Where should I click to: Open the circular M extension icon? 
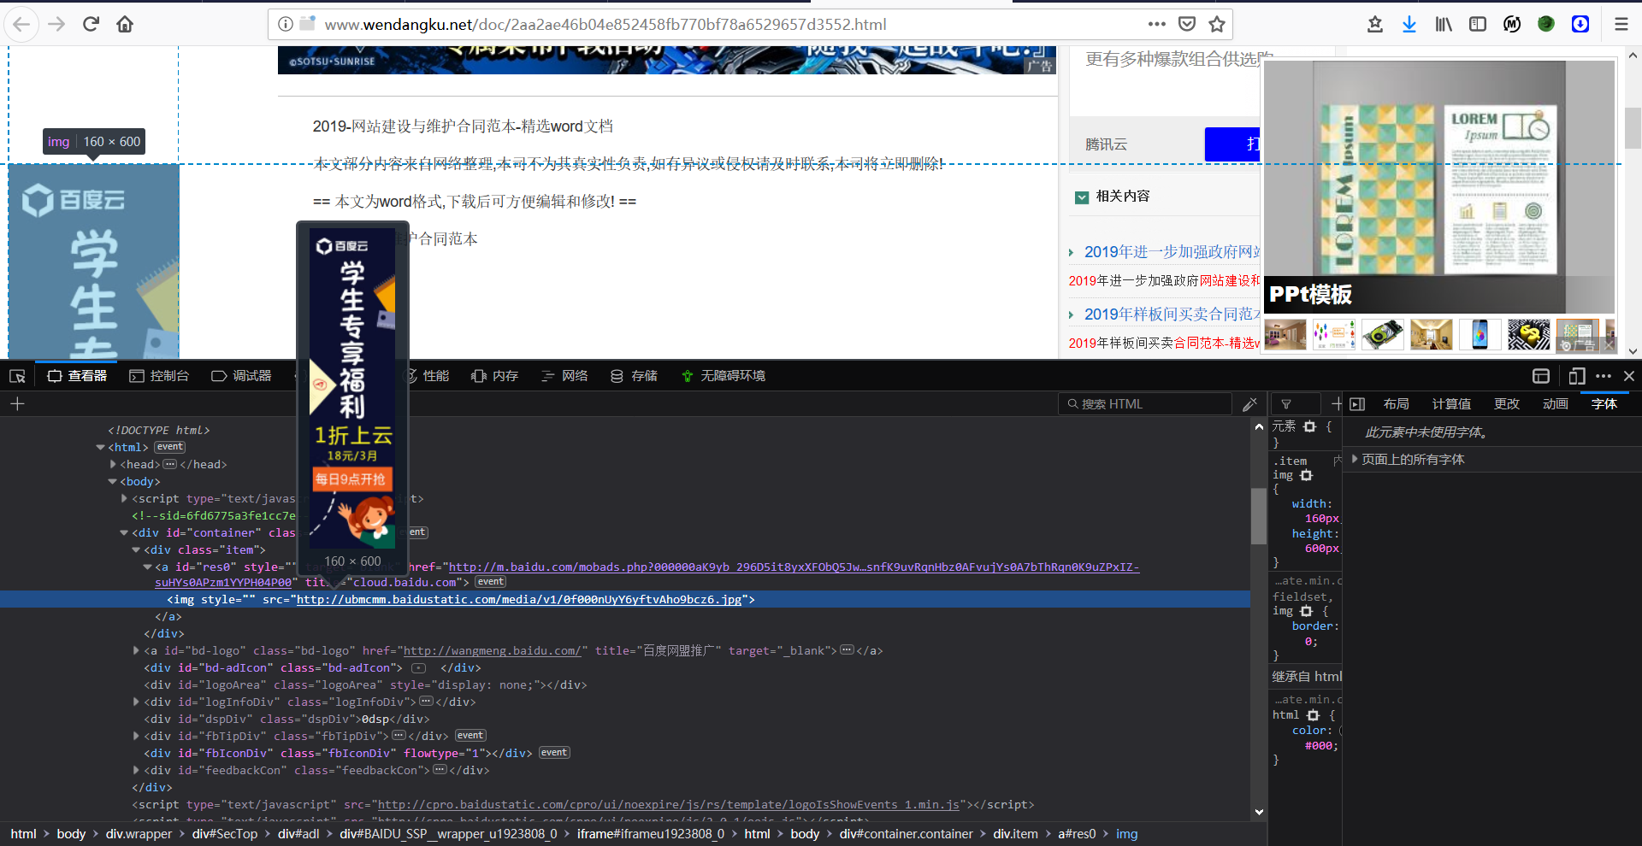click(x=1512, y=24)
